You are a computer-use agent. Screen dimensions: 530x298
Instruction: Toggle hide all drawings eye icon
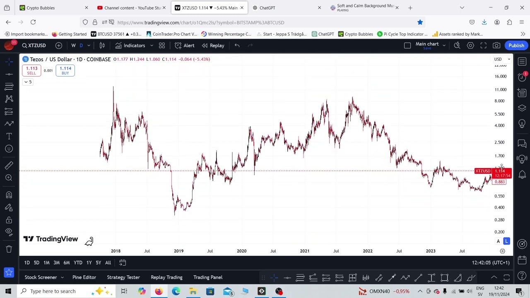pos(9,232)
